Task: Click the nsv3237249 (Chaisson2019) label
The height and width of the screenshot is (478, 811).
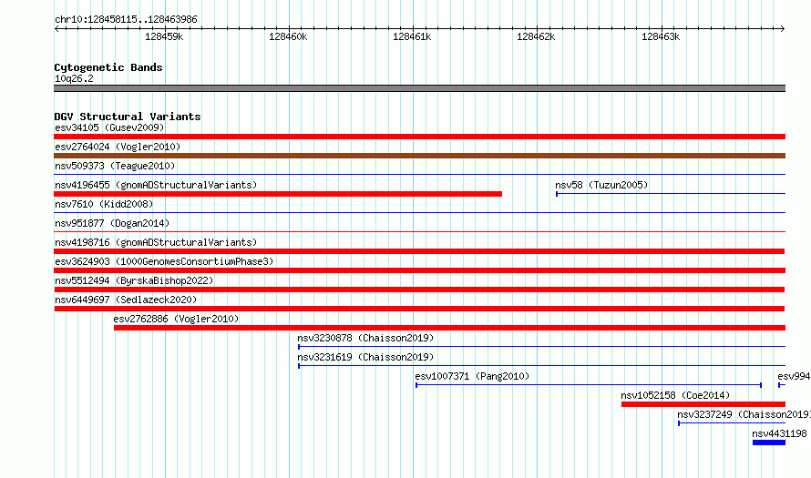Action: coord(744,414)
